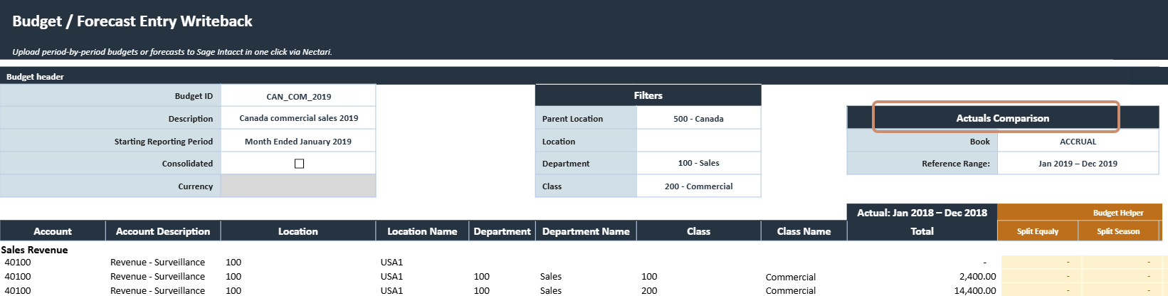Select the Total column header

(922, 231)
